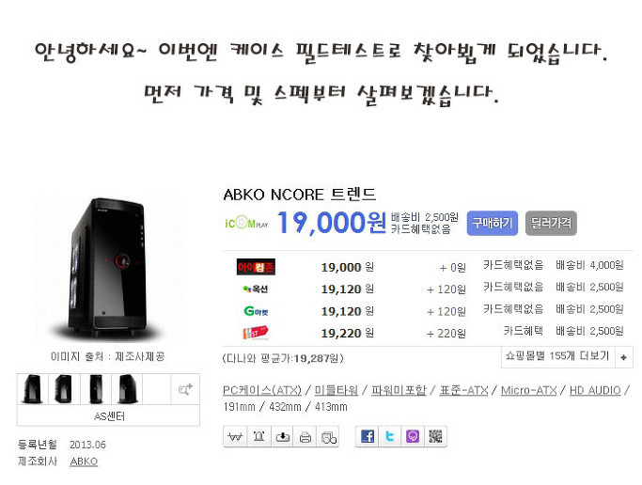Click the G마켓 shop logo
This screenshot has height=485, width=642.
pyautogui.click(x=256, y=311)
